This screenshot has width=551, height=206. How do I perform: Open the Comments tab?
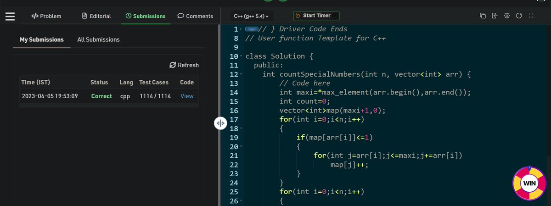195,16
